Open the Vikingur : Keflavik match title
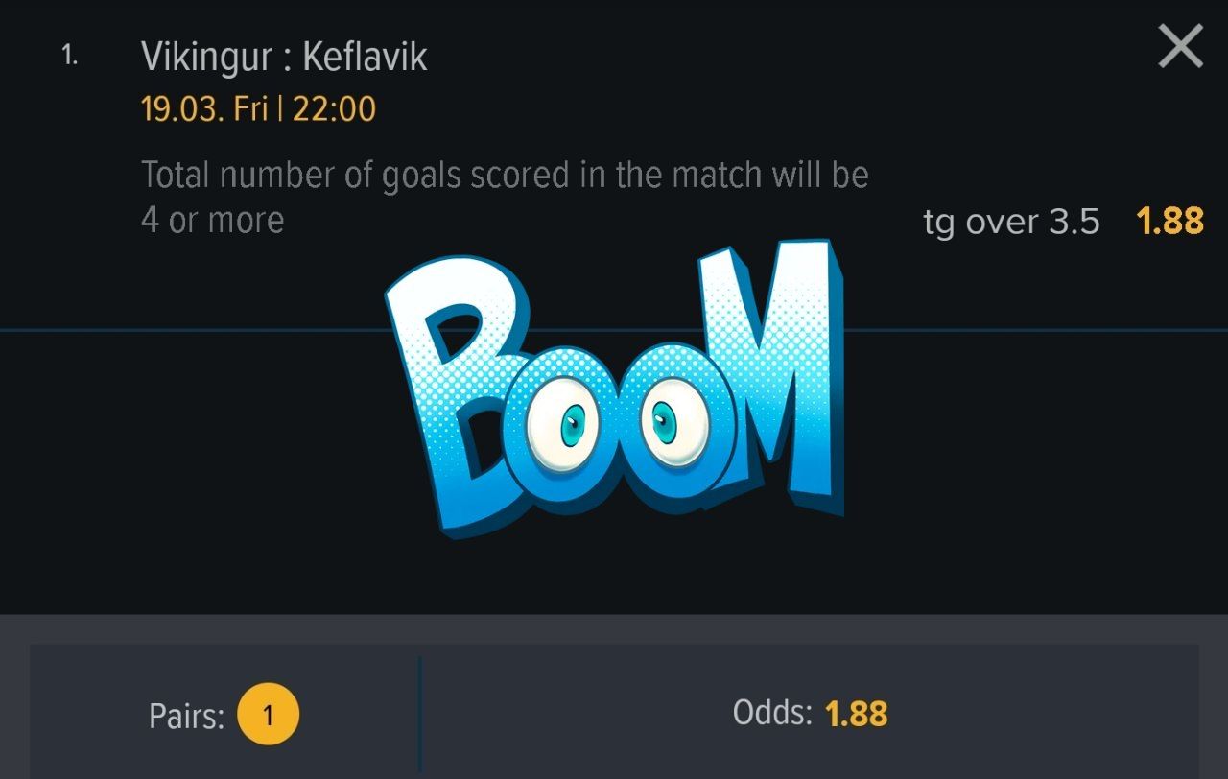This screenshot has width=1228, height=779. (284, 57)
